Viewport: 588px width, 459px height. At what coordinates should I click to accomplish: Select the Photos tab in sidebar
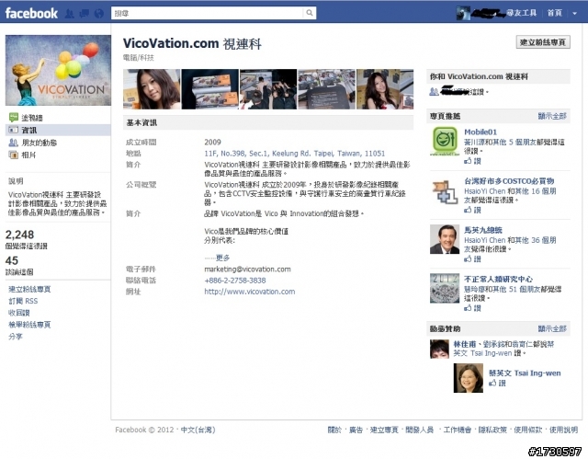click(x=28, y=155)
